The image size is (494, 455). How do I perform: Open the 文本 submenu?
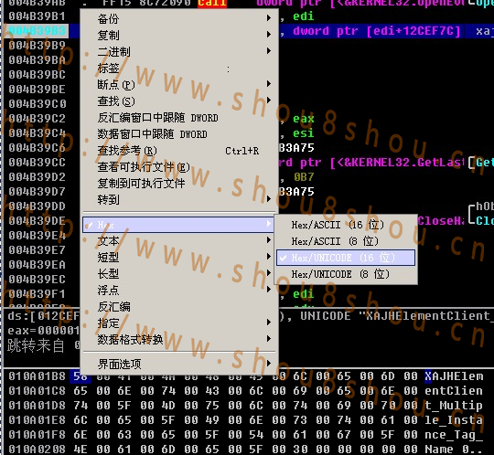(x=179, y=241)
